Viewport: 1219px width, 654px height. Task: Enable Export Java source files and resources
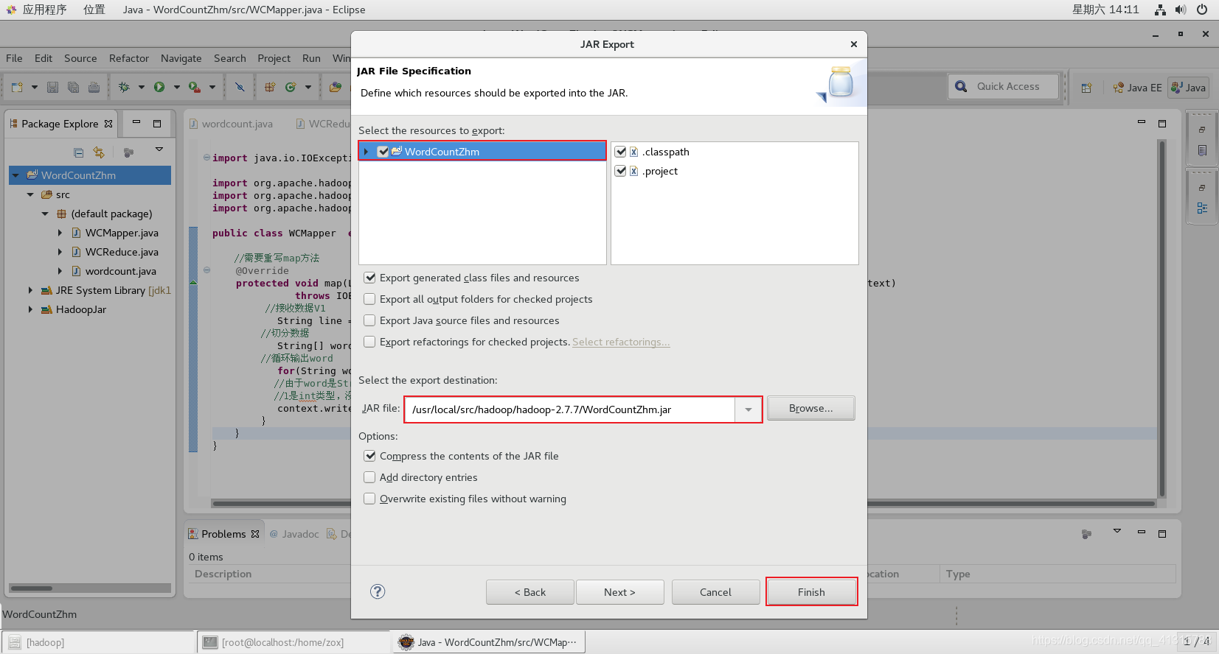coord(370,320)
